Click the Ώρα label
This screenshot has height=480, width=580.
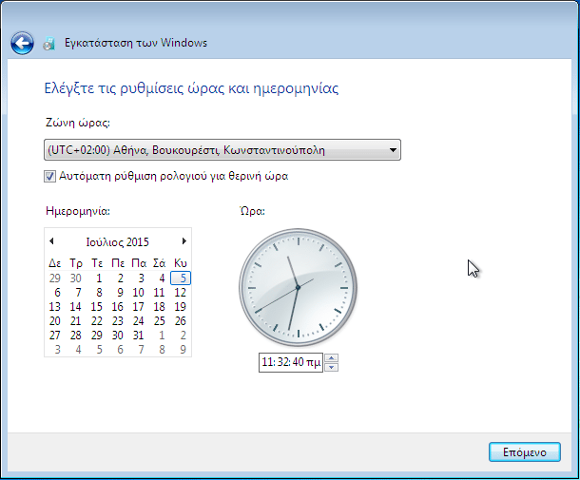tap(252, 211)
